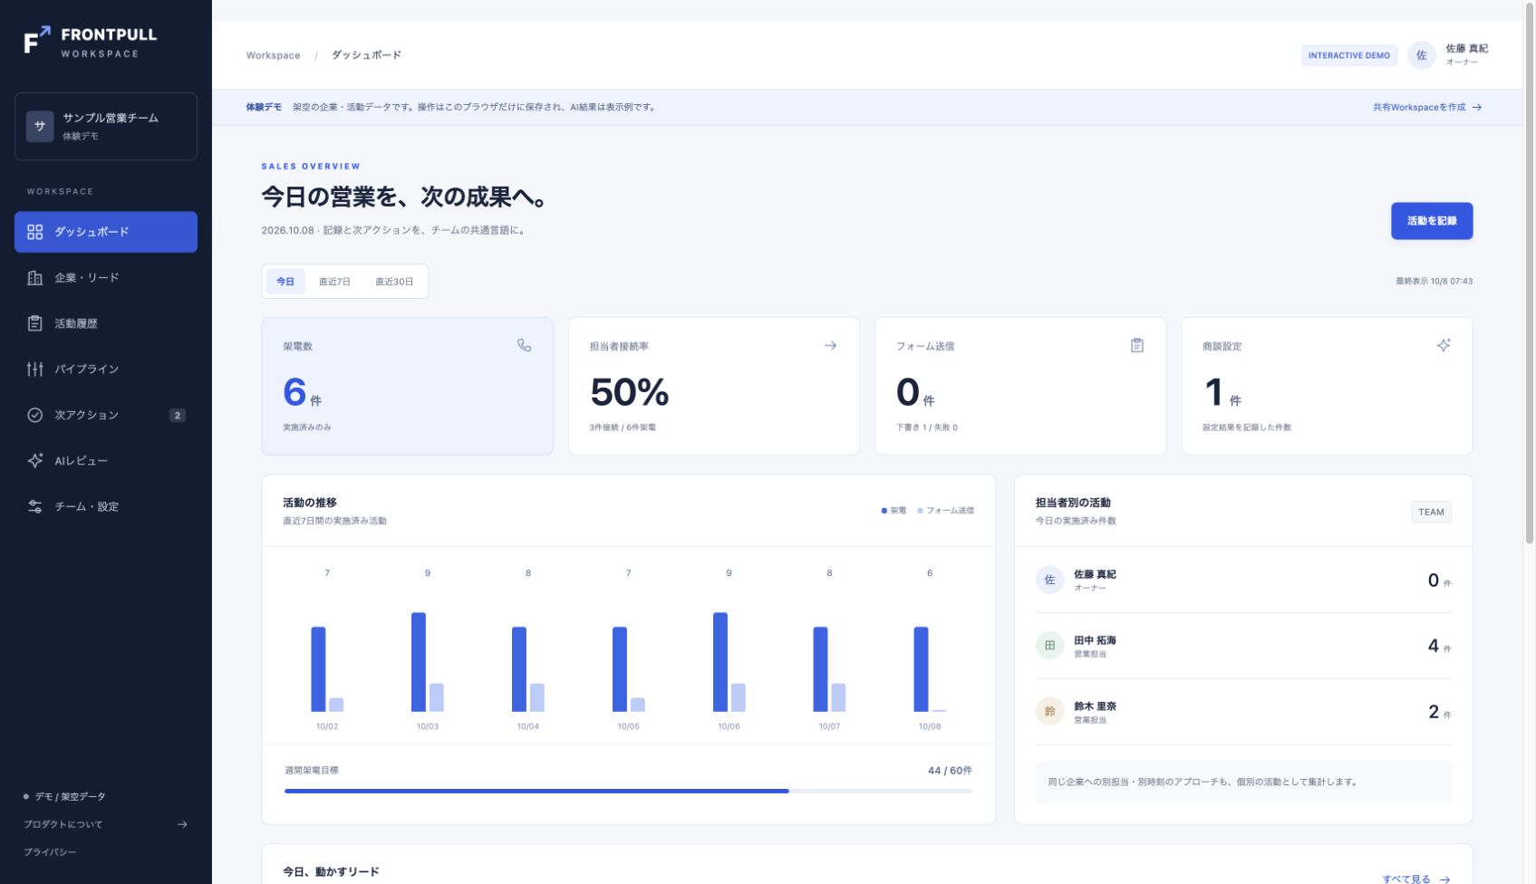This screenshot has width=1536, height=884.
Task: Click the 10/06 架電 bar in chart
Action: 720,662
